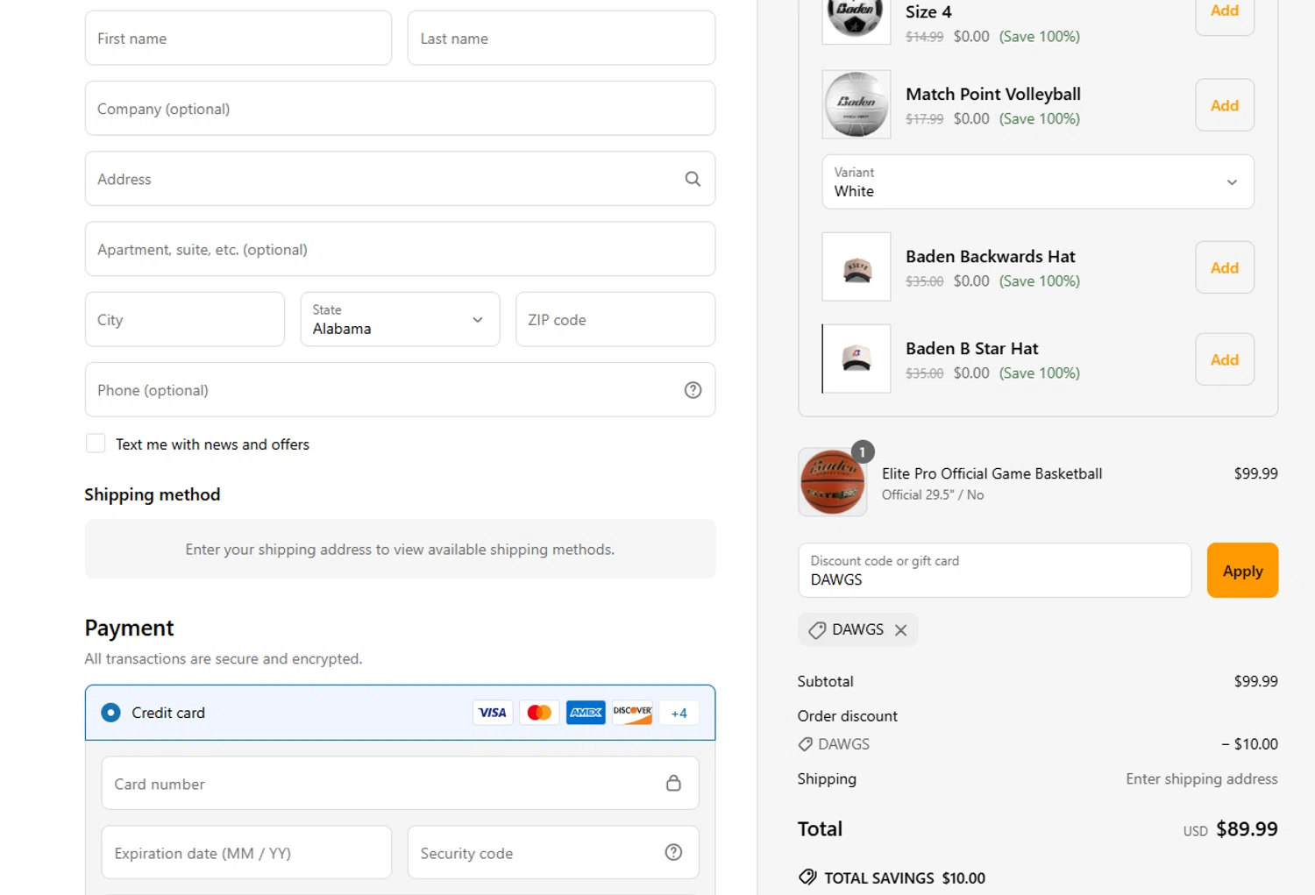Click the Baden Backwards Hat thumbnail
The width and height of the screenshot is (1315, 895).
pyautogui.click(x=857, y=266)
